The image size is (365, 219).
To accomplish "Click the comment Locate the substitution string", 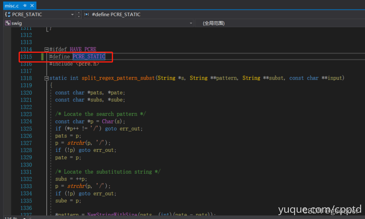I will (x=108, y=172).
